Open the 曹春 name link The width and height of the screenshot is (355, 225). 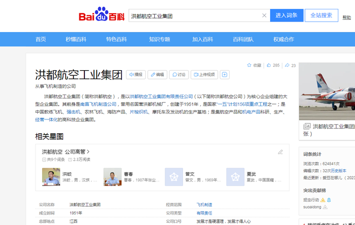128,174
